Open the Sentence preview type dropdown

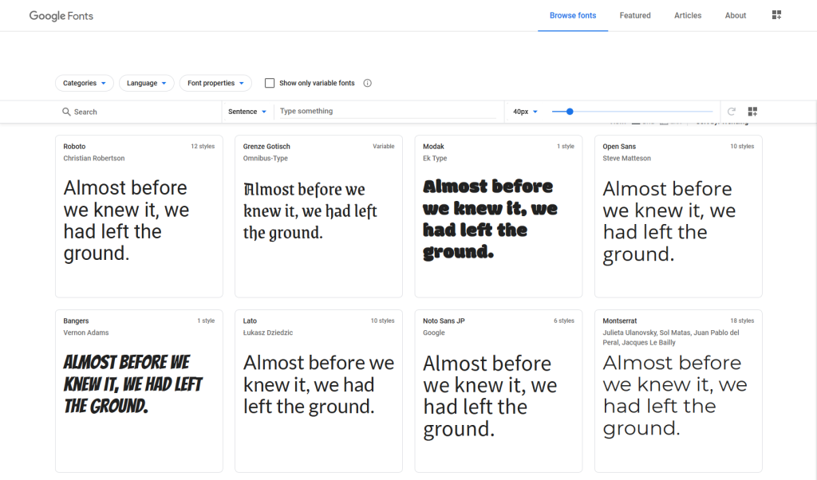(247, 111)
